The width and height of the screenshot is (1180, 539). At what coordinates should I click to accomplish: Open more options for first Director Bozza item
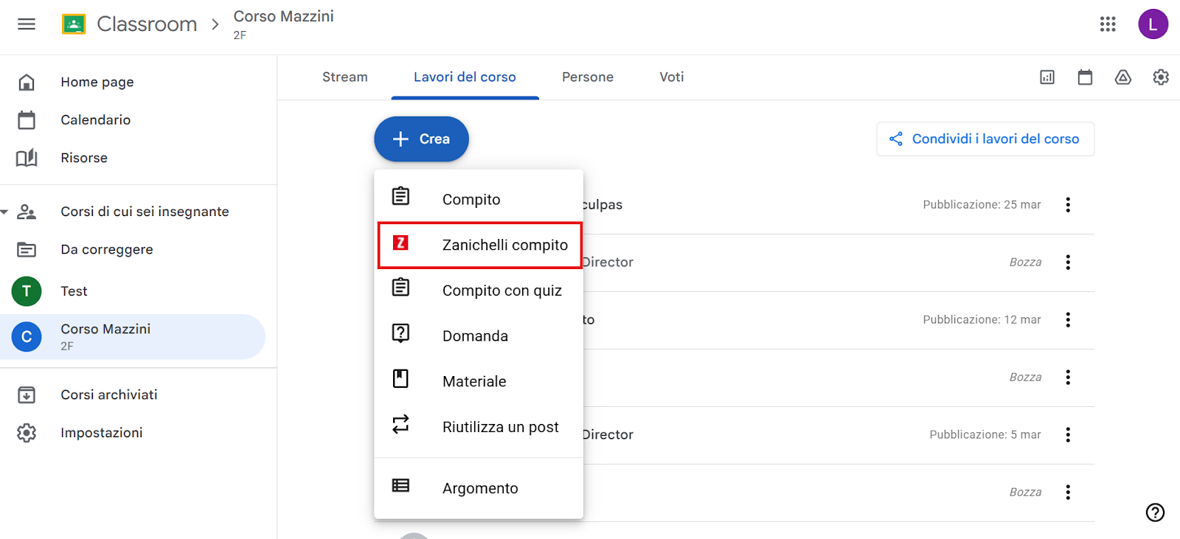tap(1067, 262)
